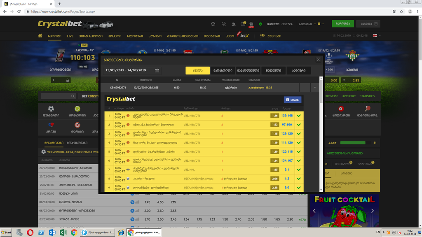
Task: Open calendar icon in ticket history
Action: coord(157,70)
